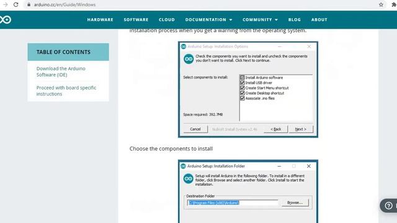The height and width of the screenshot is (223, 397).
Task: Click the Table of Contents header
Action: pyautogui.click(x=68, y=52)
